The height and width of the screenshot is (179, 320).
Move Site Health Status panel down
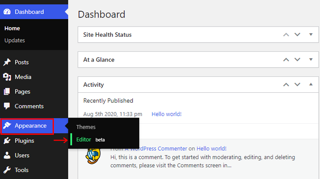tap(297, 35)
